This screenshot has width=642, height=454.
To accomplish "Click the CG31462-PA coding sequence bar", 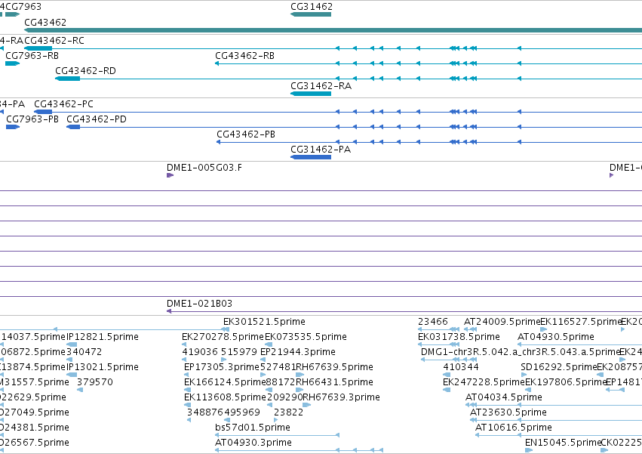I will click(x=311, y=157).
